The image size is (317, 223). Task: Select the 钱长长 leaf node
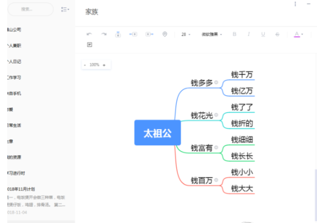(242, 156)
